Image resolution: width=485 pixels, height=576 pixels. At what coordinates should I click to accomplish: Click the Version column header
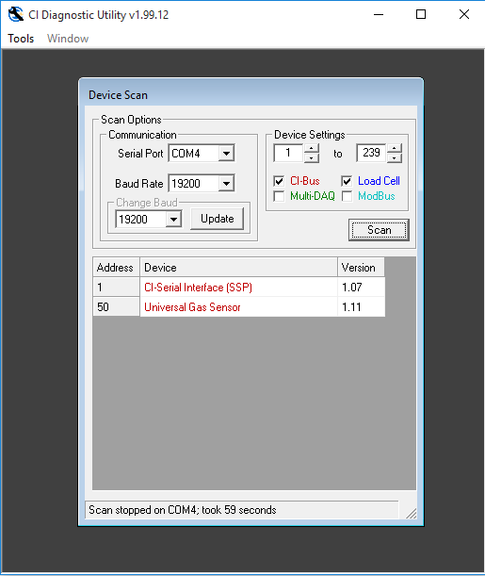(361, 267)
